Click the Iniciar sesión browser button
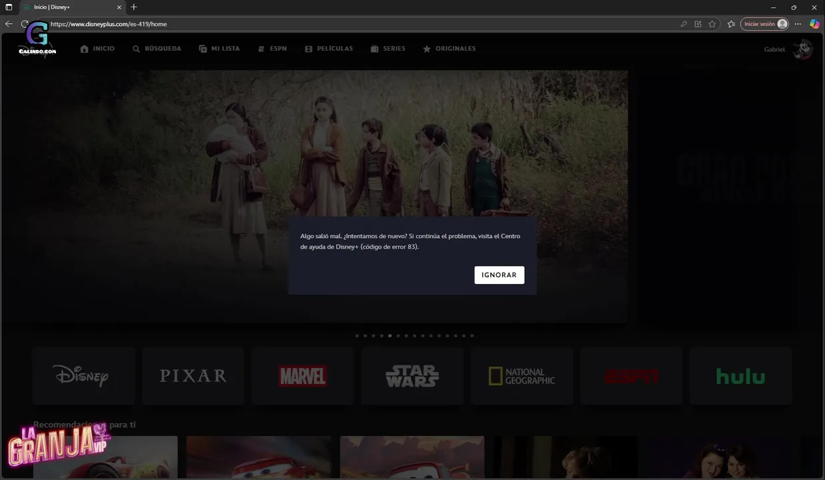825x480 pixels. (x=765, y=24)
